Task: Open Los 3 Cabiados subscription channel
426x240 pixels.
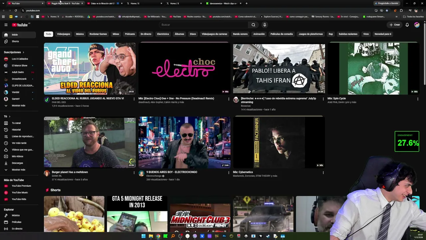Action: [x=20, y=59]
